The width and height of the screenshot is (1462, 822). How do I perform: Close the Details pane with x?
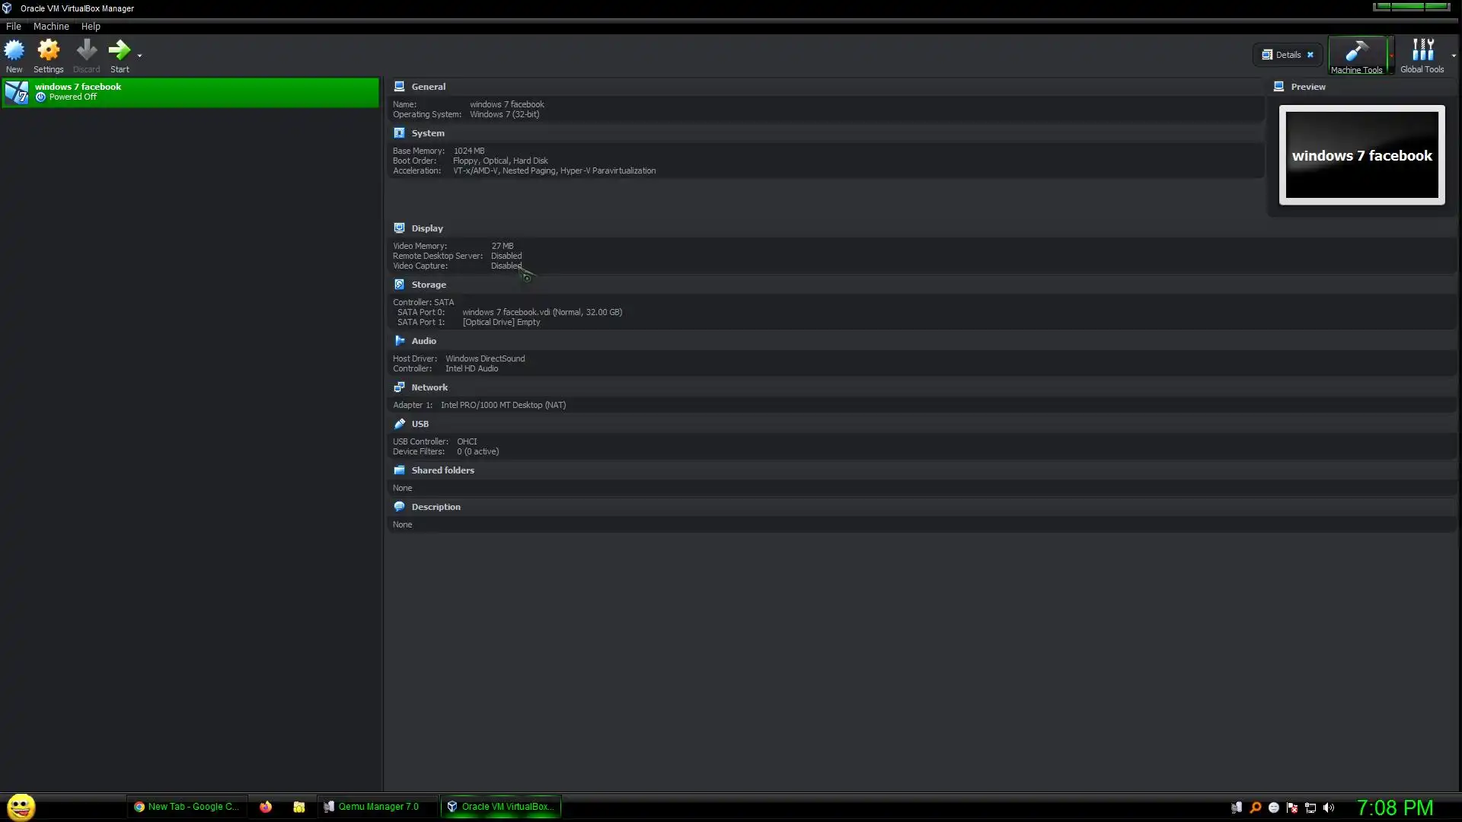pyautogui.click(x=1310, y=55)
